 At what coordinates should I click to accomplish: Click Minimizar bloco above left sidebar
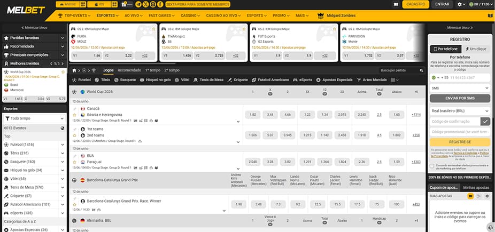pos(34,28)
